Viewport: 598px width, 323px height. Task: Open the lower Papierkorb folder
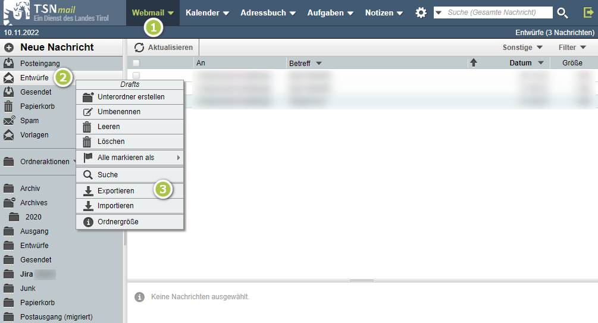[x=37, y=303]
